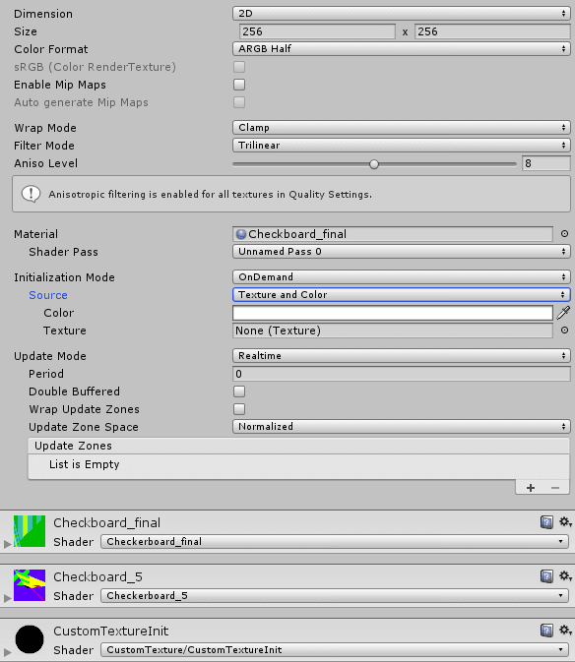Expand the Checkboard_final material foldout

pyautogui.click(x=7, y=544)
